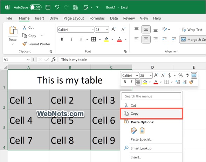Open the ribbon fill color dropdown arrow
This screenshot has width=206, height=162.
(112, 39)
